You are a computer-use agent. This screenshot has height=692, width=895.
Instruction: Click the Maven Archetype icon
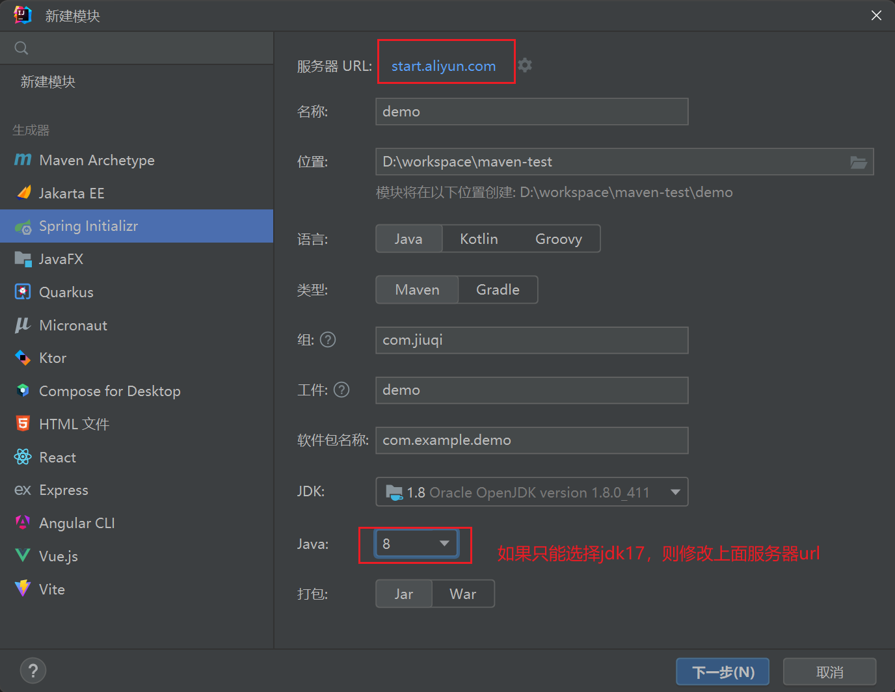pos(23,159)
